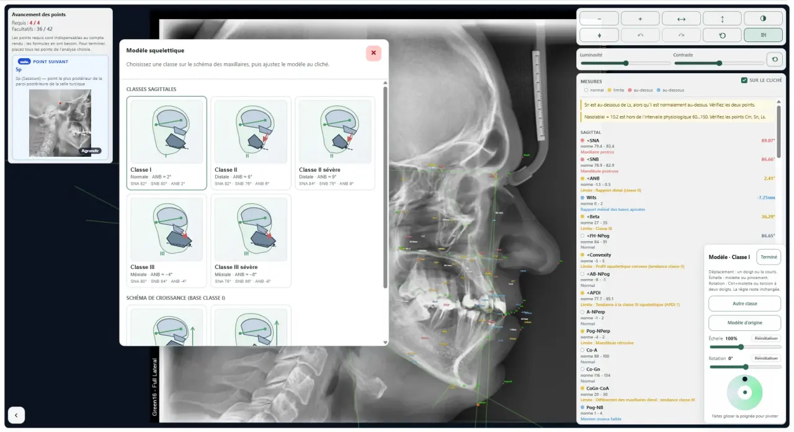Click the redo arrow in the toolbar
This screenshot has width=794, height=432.
click(681, 35)
